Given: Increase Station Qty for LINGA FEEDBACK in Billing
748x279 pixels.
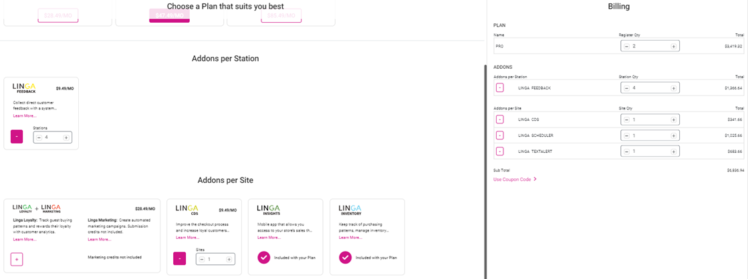Looking at the screenshot, I should point(673,87).
